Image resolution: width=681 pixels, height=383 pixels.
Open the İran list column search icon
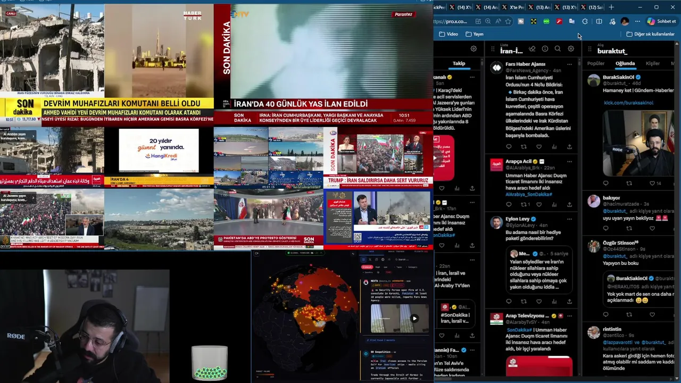point(558,49)
